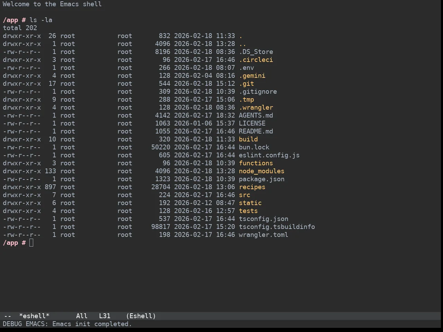Click the *eshell* buffer name in mode line
The height and width of the screenshot is (332, 443).
pyautogui.click(x=34, y=316)
